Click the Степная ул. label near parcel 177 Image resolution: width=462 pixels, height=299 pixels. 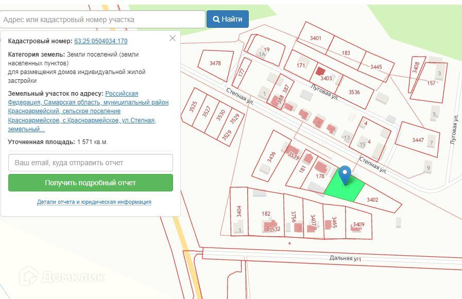tap(240, 96)
